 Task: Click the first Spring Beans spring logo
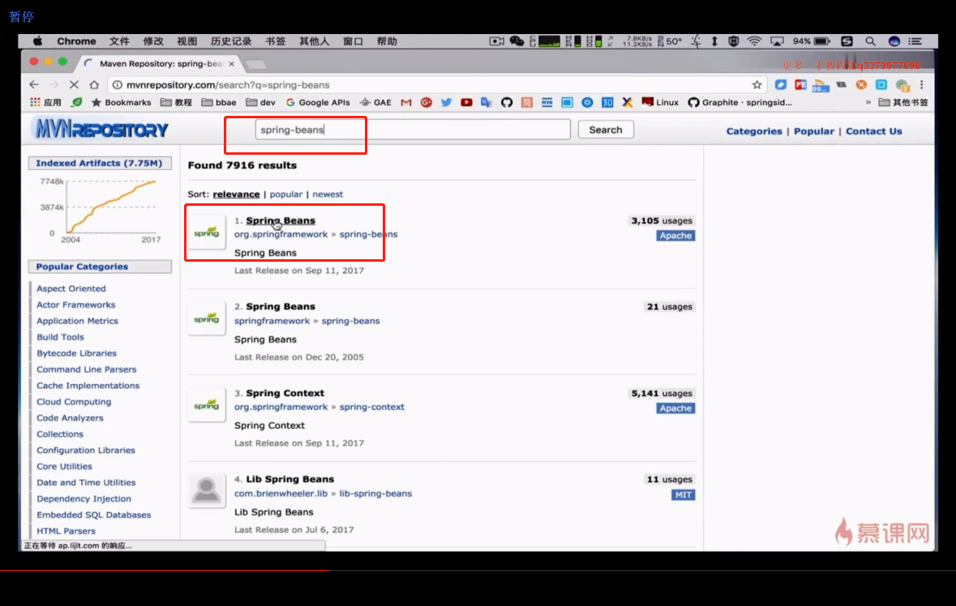(x=207, y=232)
